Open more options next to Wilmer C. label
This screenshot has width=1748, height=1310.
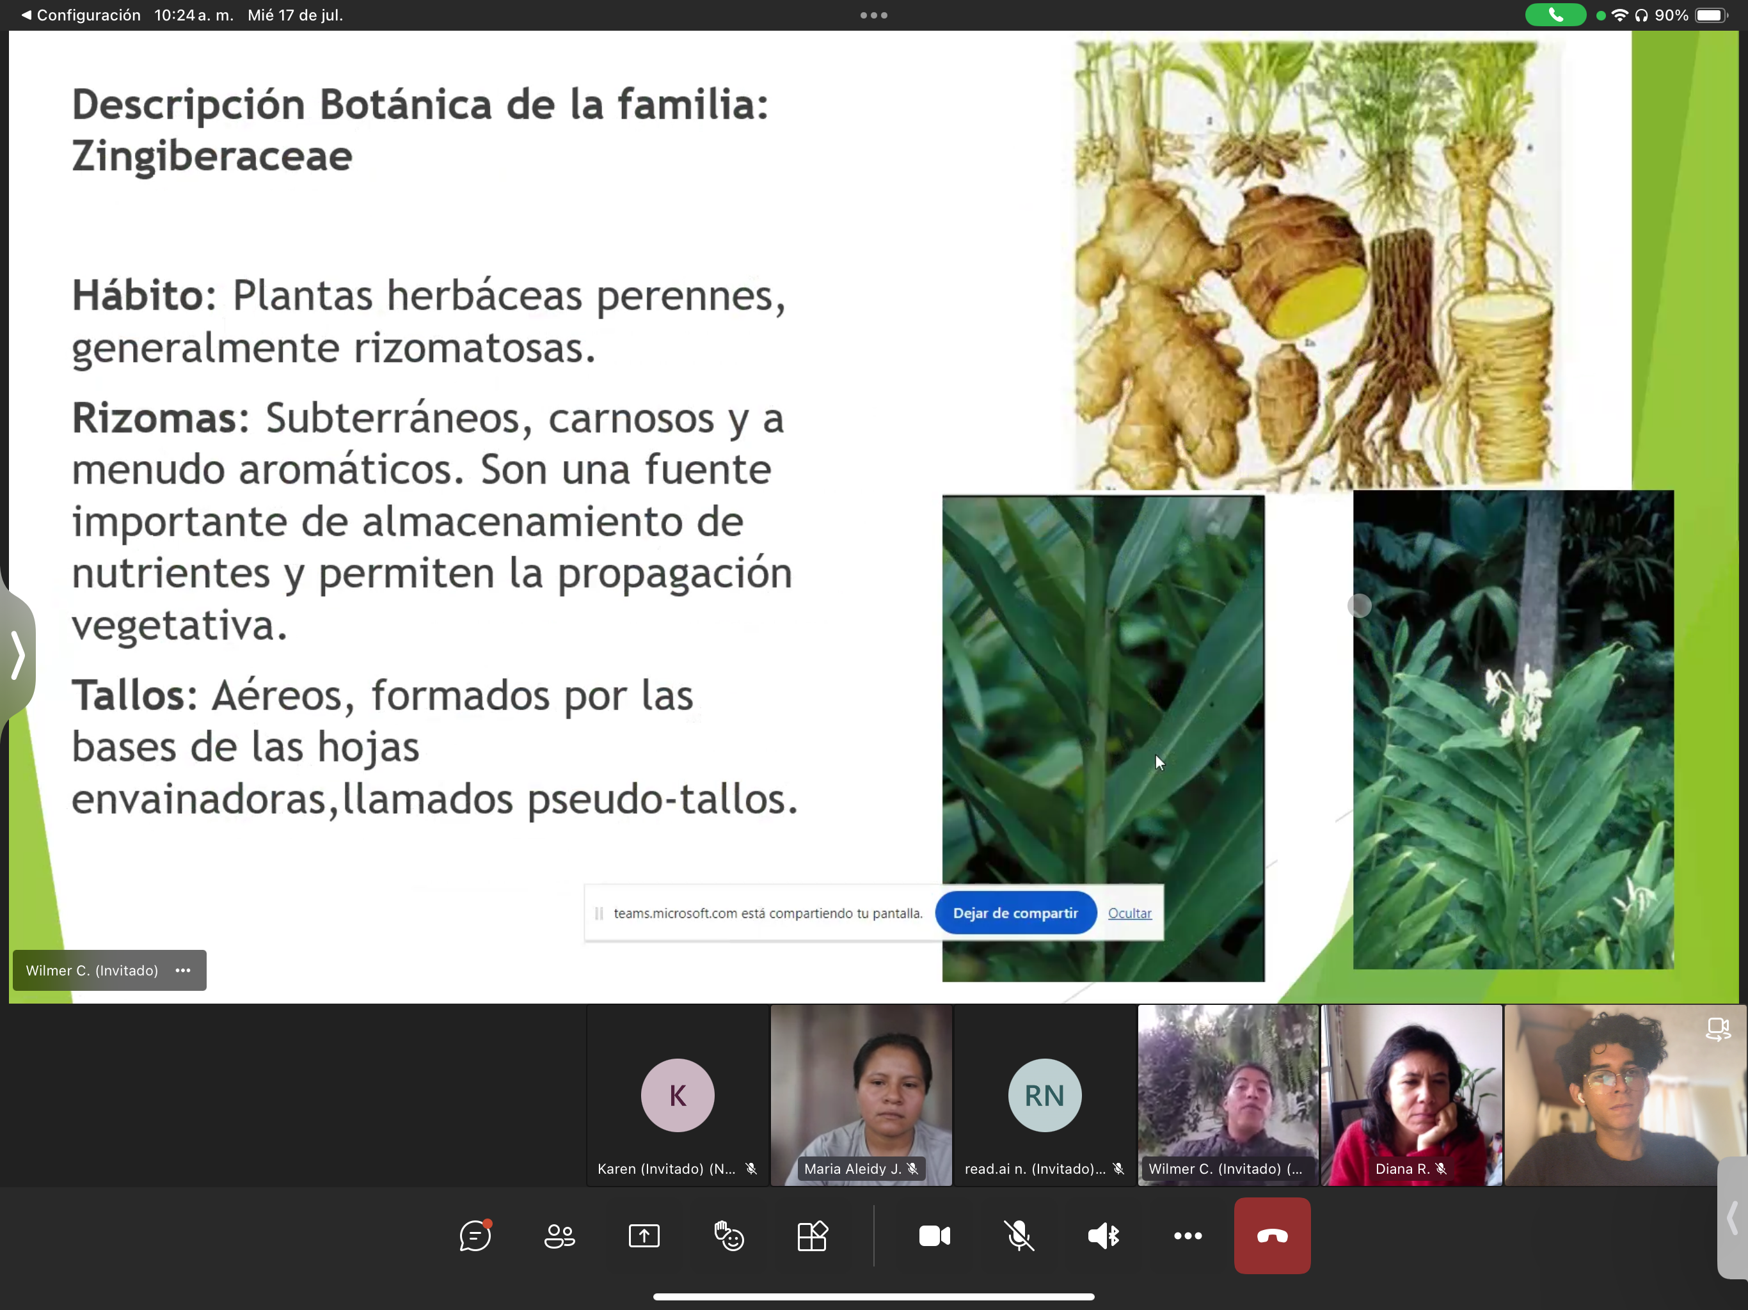[182, 970]
